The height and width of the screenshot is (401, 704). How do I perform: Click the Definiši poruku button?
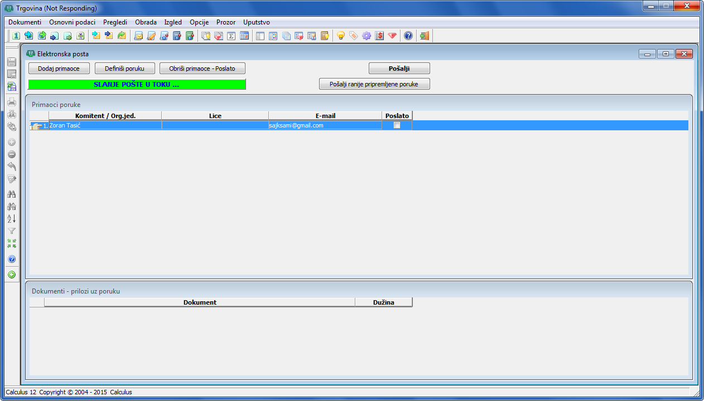[x=125, y=69]
